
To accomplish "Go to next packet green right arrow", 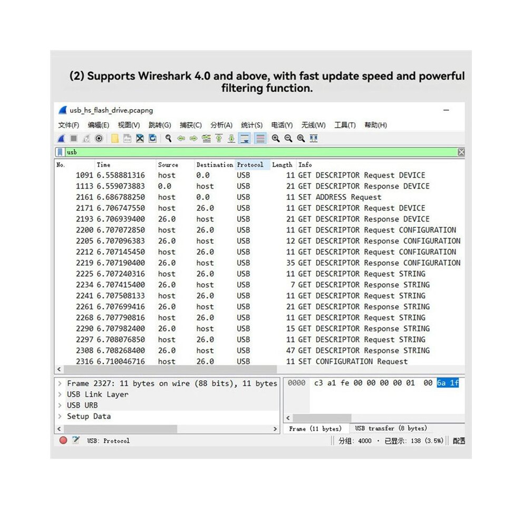I will click(x=194, y=139).
